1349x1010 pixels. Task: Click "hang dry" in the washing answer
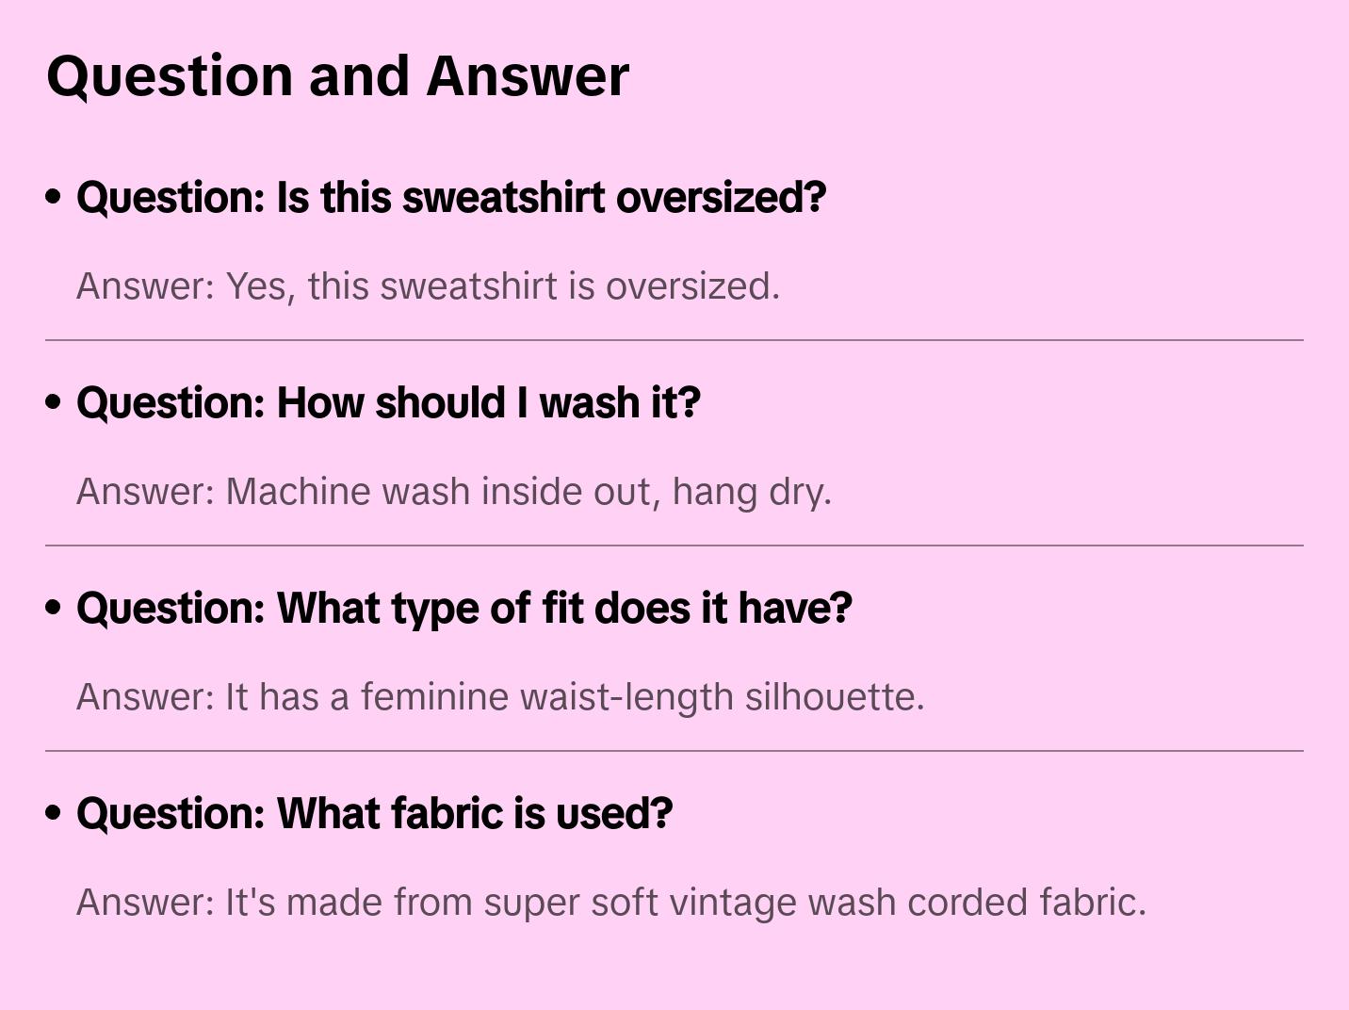pyautogui.click(x=752, y=492)
